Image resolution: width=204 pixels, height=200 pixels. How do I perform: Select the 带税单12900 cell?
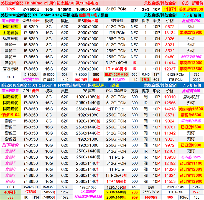coord(191,33)
